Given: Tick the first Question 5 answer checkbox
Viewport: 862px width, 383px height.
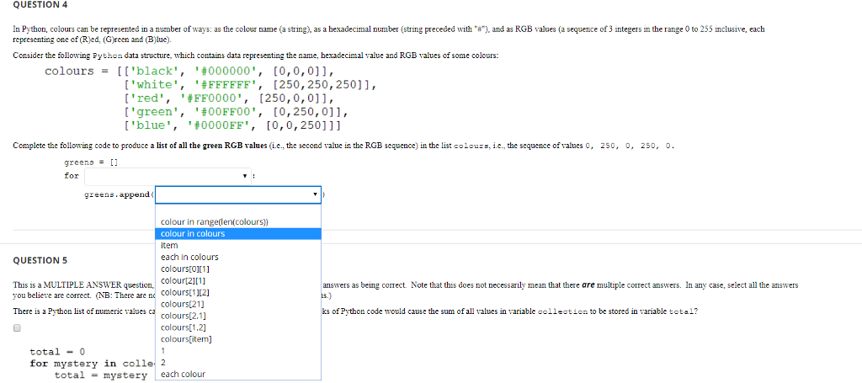Looking at the screenshot, I should pos(17,328).
